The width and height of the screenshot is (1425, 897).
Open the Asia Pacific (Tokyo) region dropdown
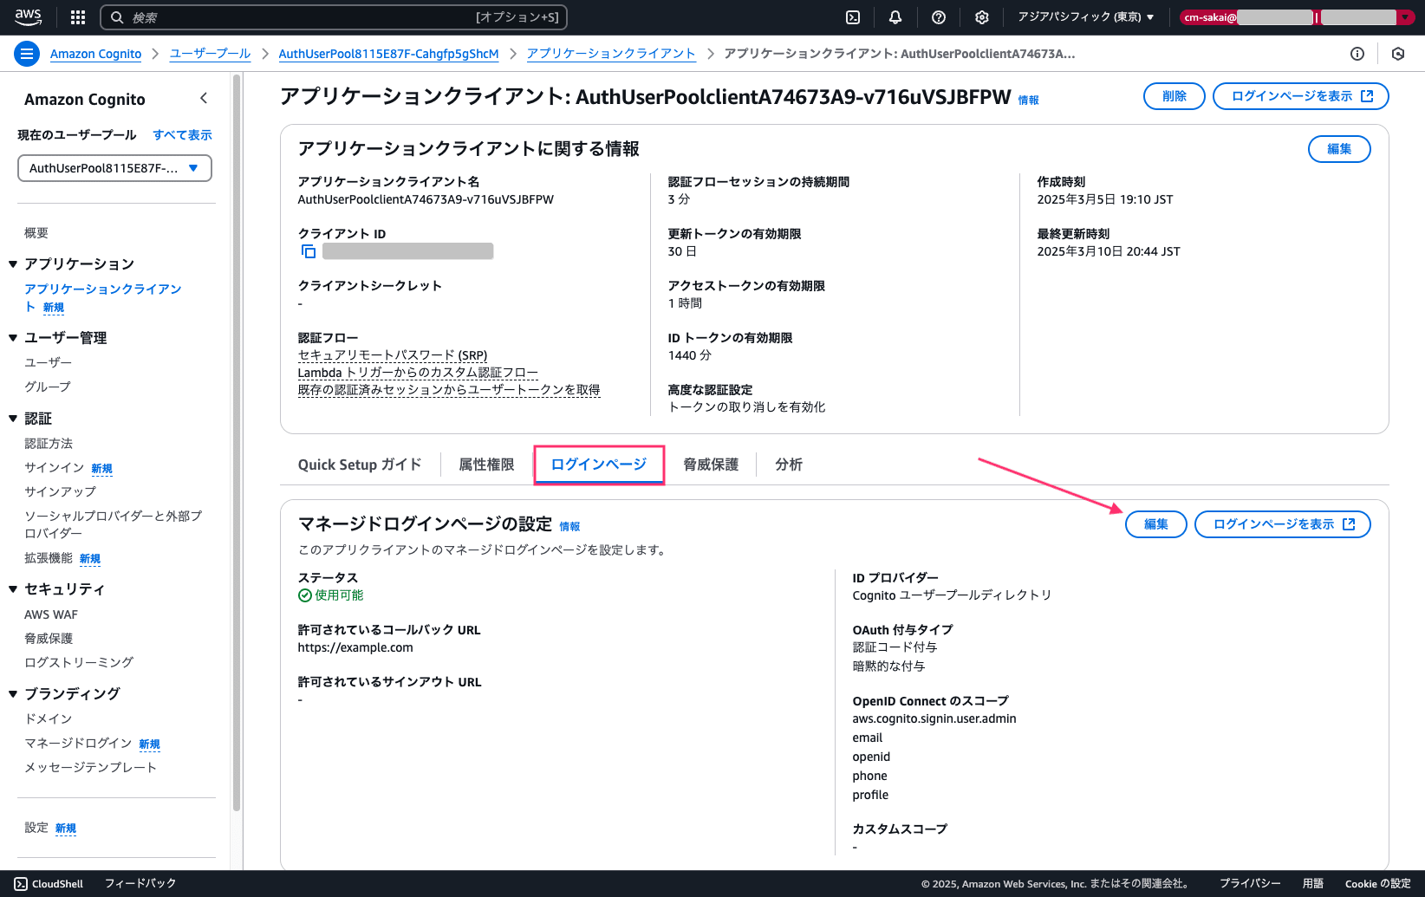coord(1086,17)
